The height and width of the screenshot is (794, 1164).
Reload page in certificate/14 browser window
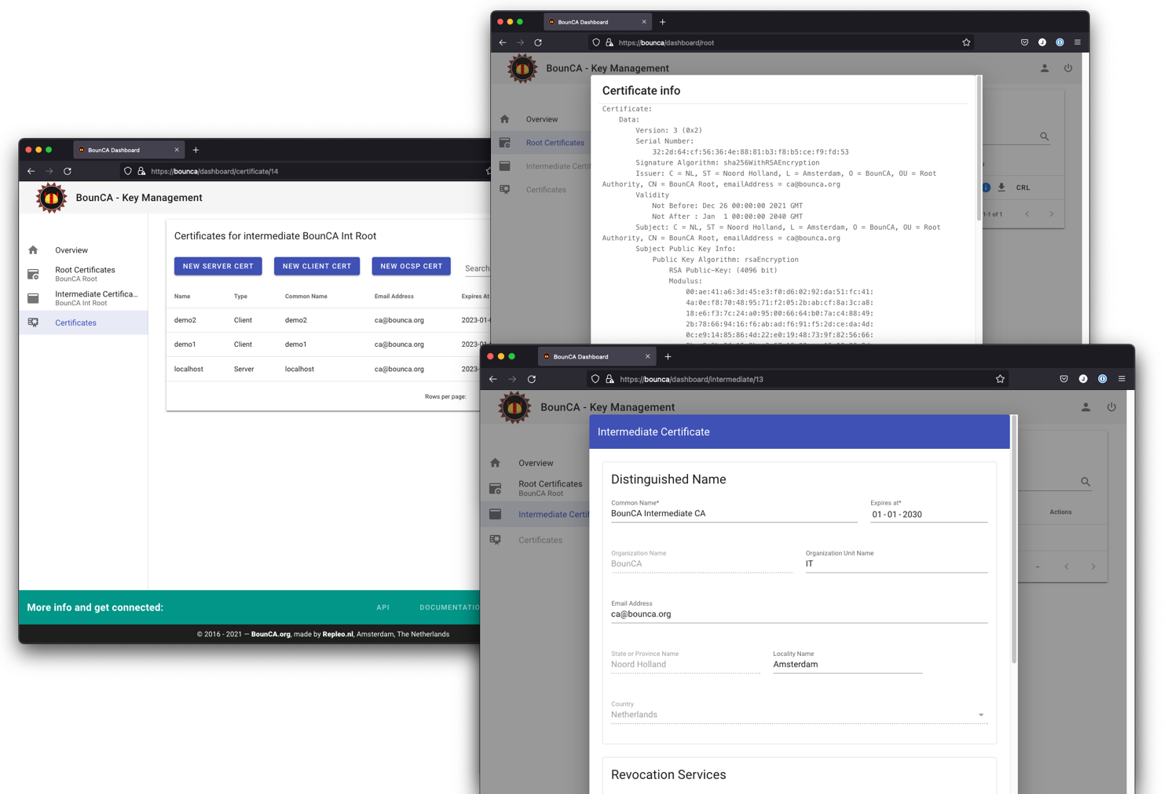(68, 171)
